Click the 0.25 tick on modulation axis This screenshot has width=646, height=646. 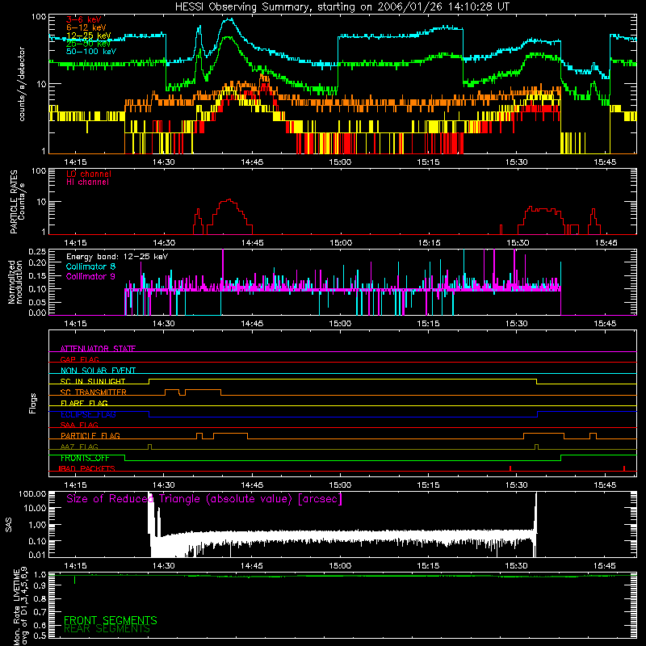click(x=37, y=252)
